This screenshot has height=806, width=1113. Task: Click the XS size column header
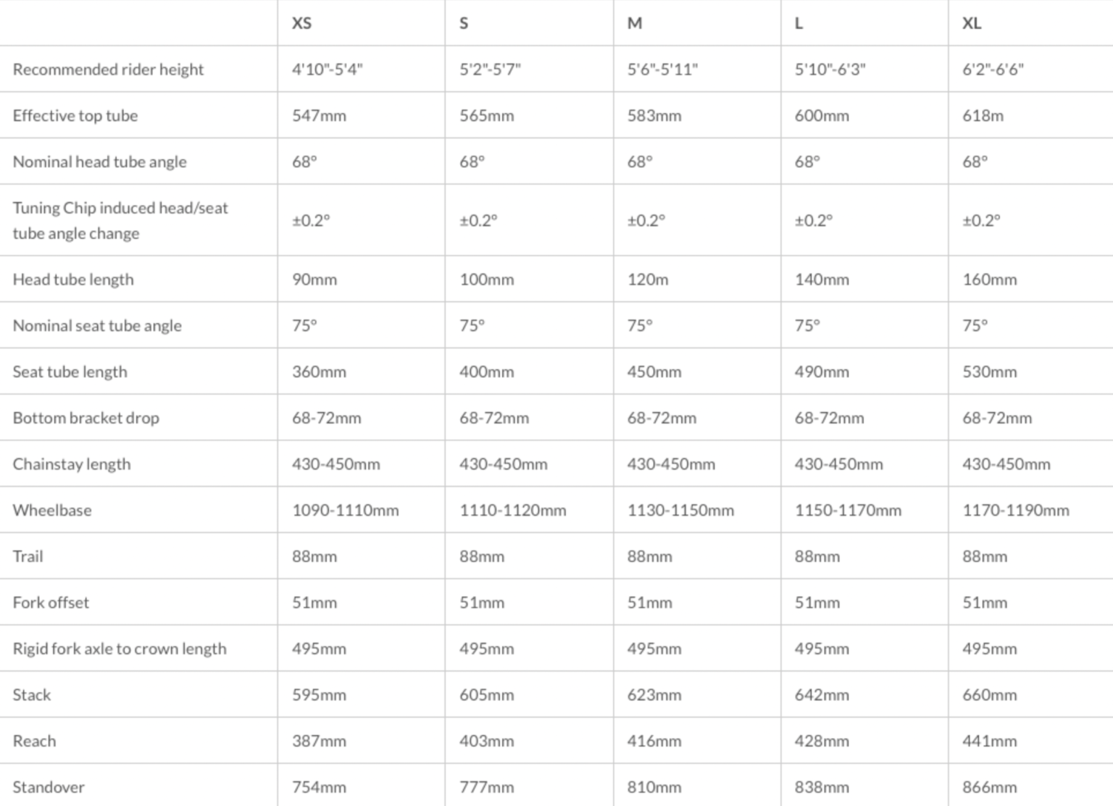[x=301, y=23]
